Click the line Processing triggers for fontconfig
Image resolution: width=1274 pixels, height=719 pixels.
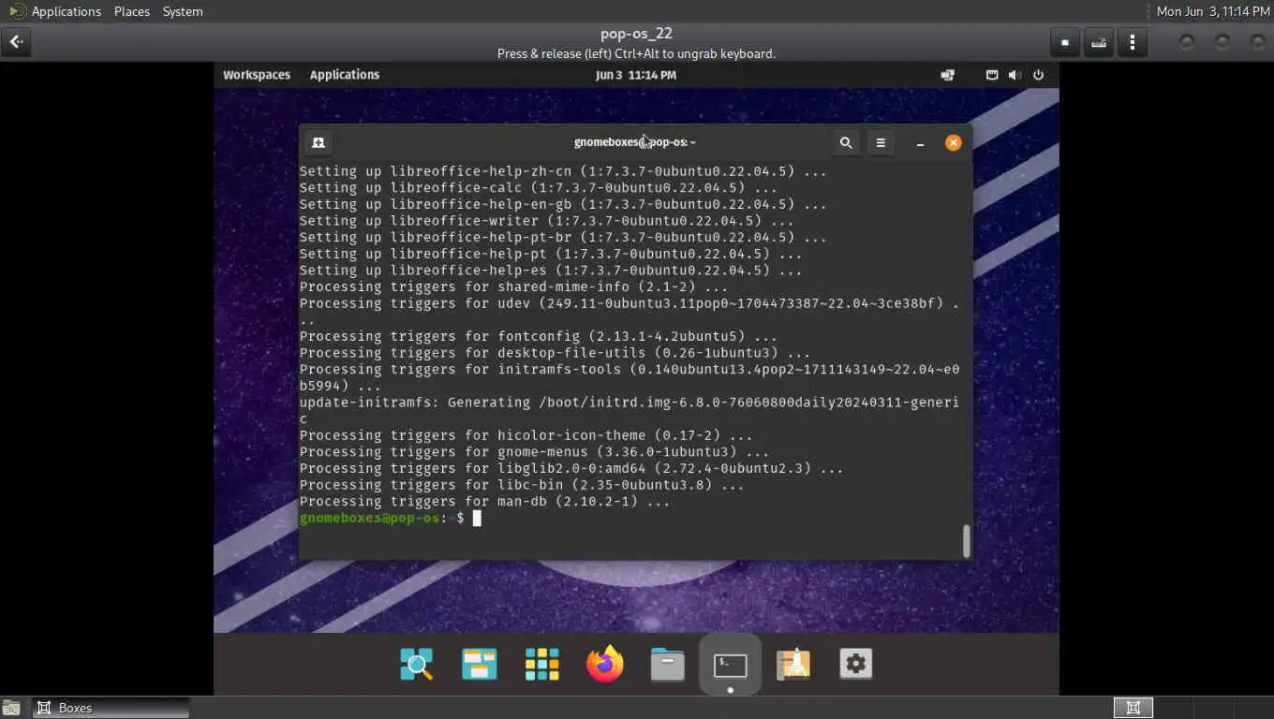[539, 336]
